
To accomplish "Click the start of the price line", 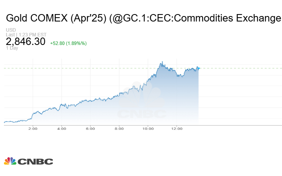I will pyautogui.click(x=5, y=122).
